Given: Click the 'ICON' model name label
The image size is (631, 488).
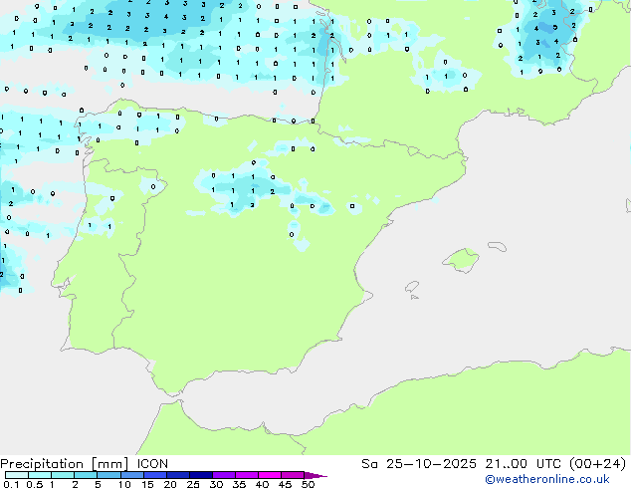Looking at the screenshot, I should [x=152, y=464].
